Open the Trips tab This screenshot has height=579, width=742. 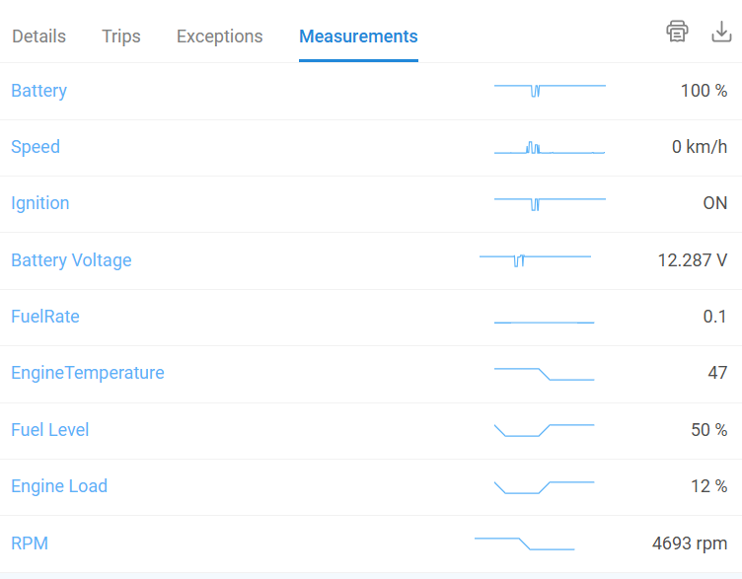(x=121, y=36)
